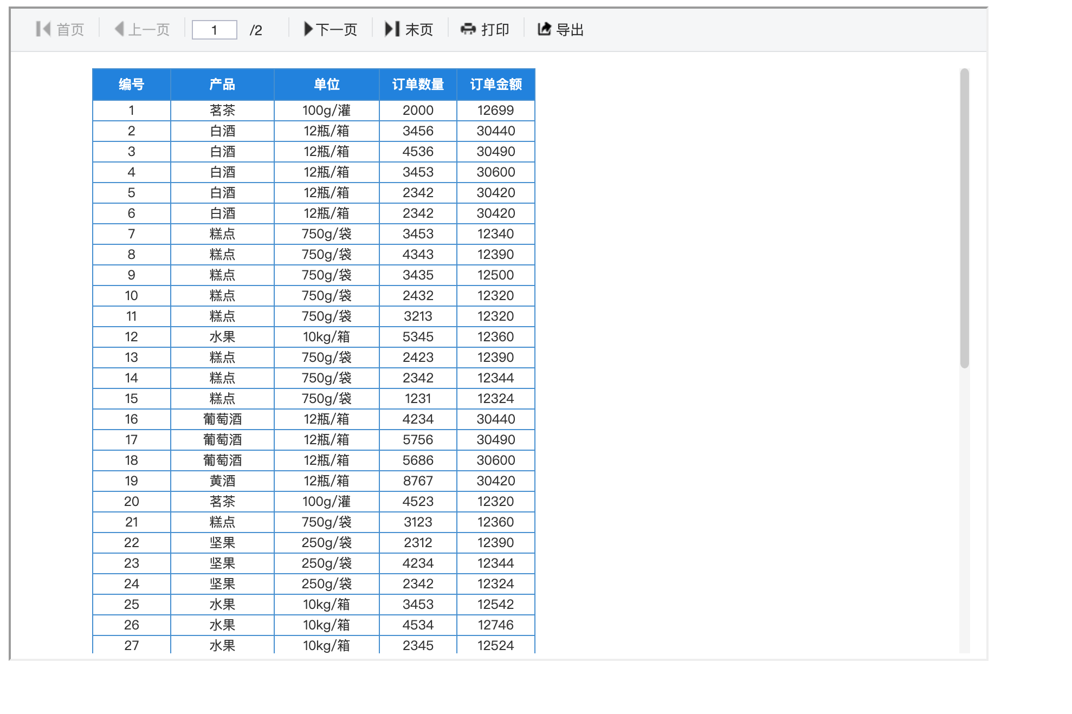Select quantity cell 4534
The width and height of the screenshot is (1072, 714).
click(418, 625)
